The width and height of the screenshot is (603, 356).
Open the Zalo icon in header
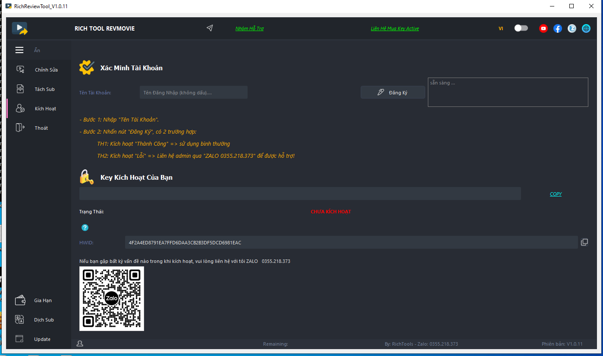[572, 28]
